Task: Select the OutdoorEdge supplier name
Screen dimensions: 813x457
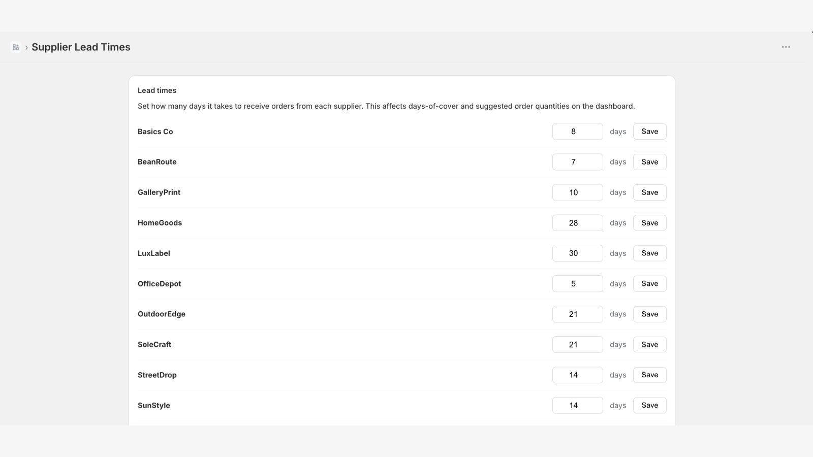Action: click(162, 314)
